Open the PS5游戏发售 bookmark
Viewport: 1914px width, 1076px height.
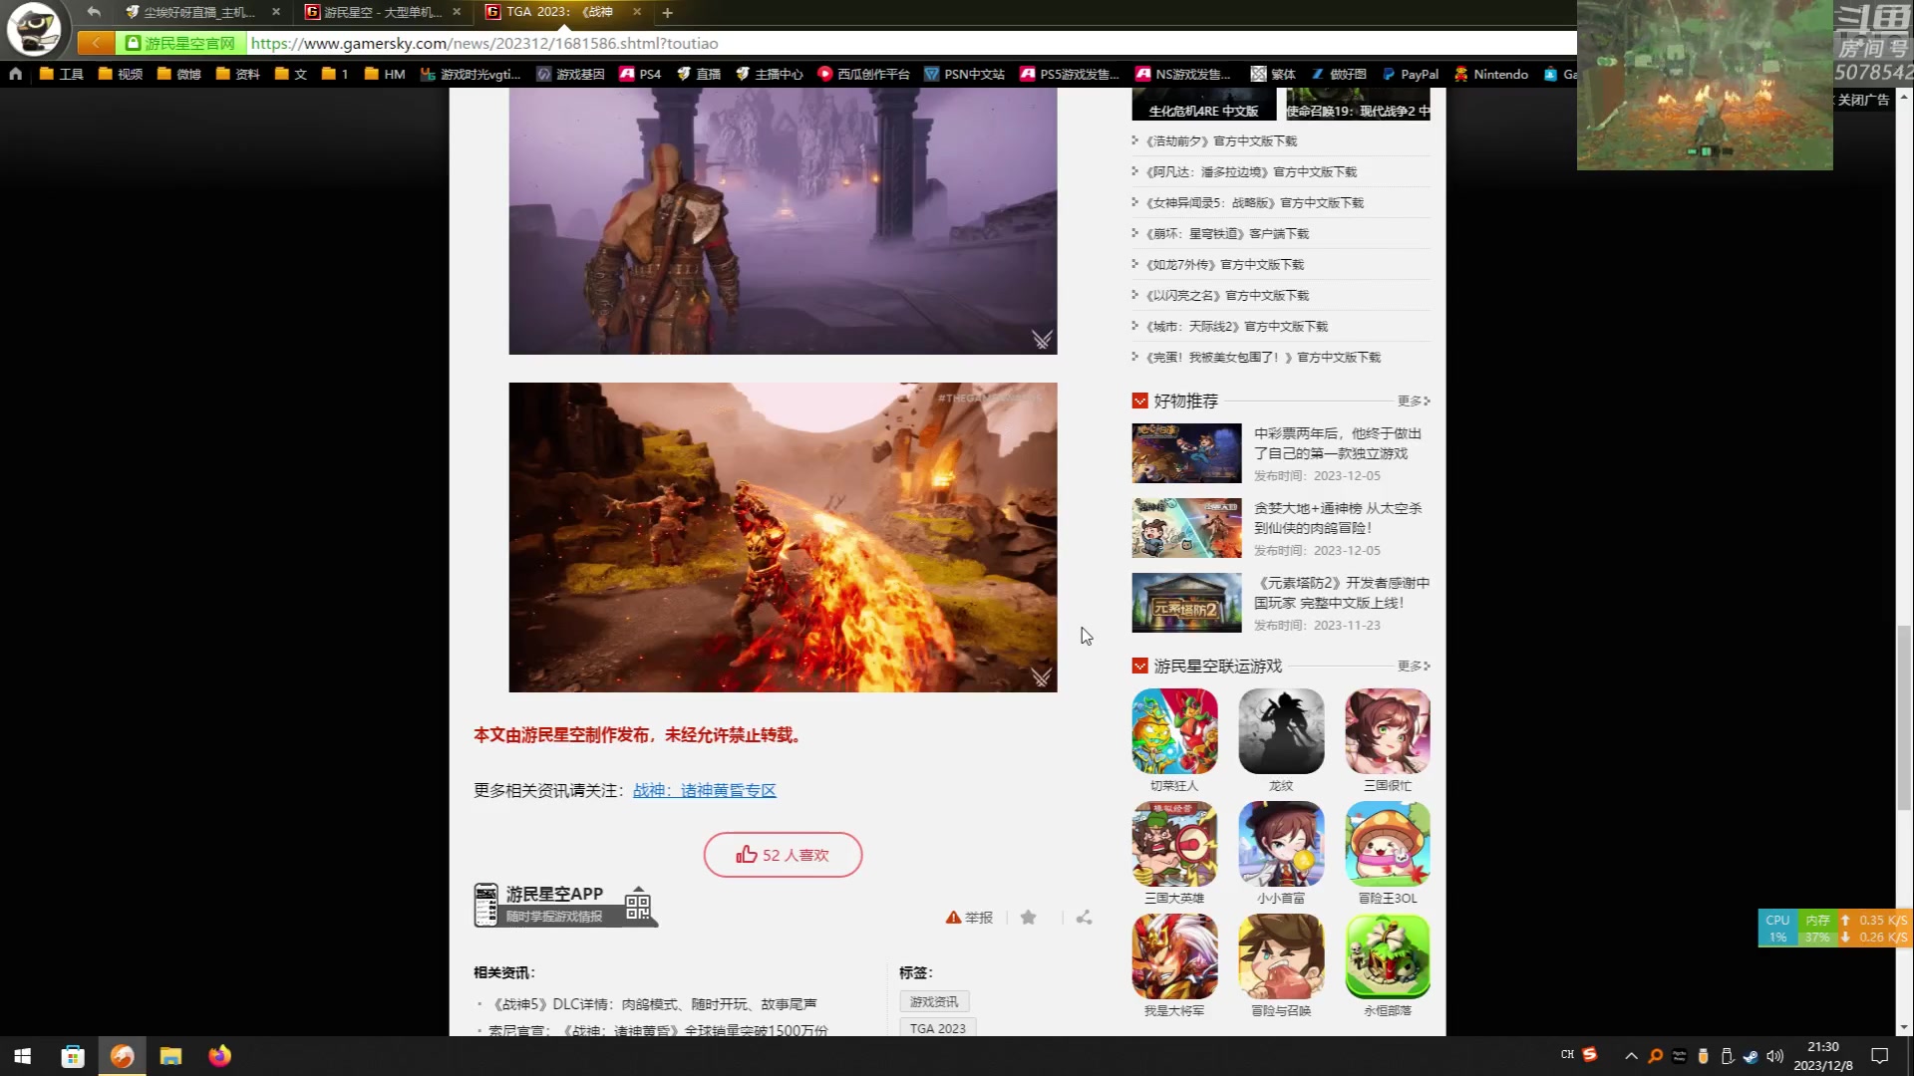(x=1070, y=74)
